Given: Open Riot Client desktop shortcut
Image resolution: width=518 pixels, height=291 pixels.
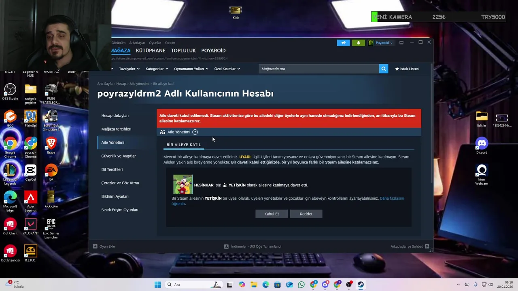Looking at the screenshot, I should tap(10, 226).
